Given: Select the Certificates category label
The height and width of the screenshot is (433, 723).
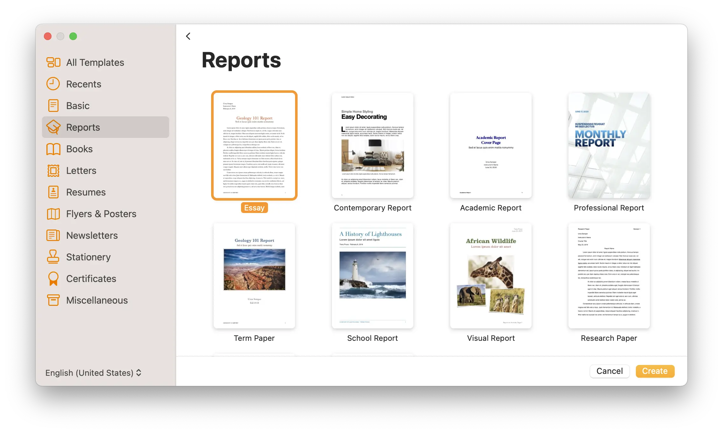Looking at the screenshot, I should pos(91,278).
